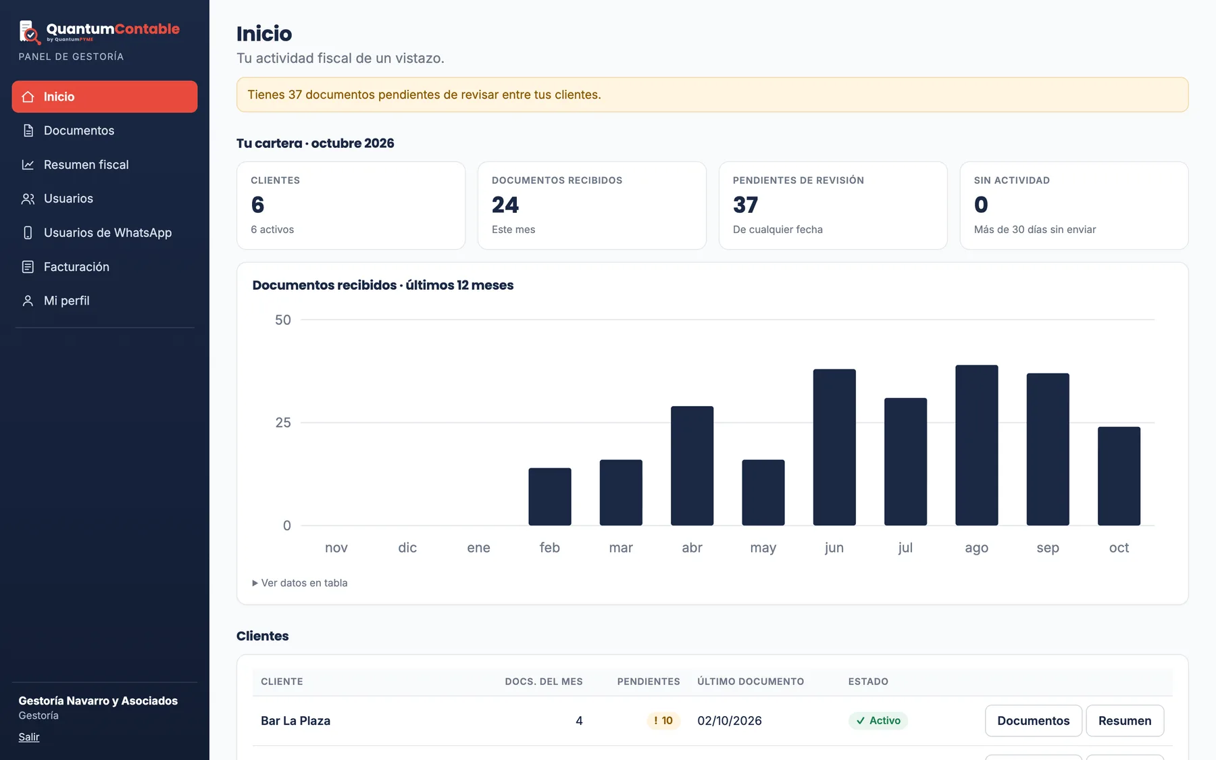Select the Clientes stat card
Image resolution: width=1216 pixels, height=760 pixels.
[351, 205]
